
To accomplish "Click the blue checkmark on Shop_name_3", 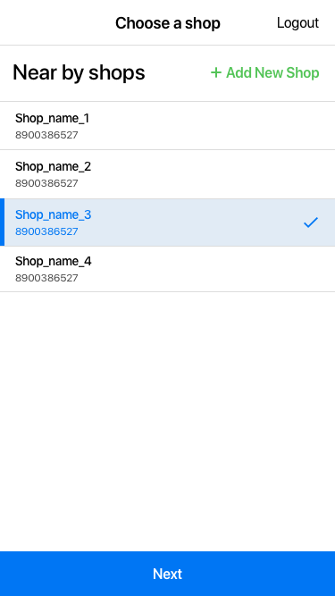I will pos(311,222).
